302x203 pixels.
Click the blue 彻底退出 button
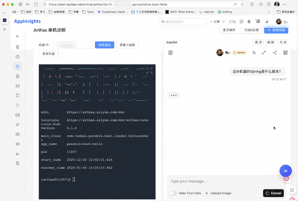point(105,45)
